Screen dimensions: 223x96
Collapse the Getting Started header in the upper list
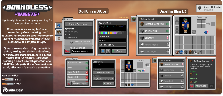point(169,19)
